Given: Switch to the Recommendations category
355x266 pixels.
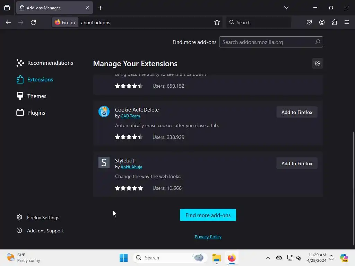Looking at the screenshot, I should [x=45, y=63].
